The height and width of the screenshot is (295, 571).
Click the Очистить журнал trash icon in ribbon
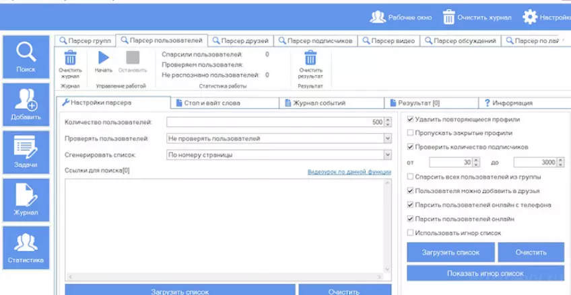point(70,58)
